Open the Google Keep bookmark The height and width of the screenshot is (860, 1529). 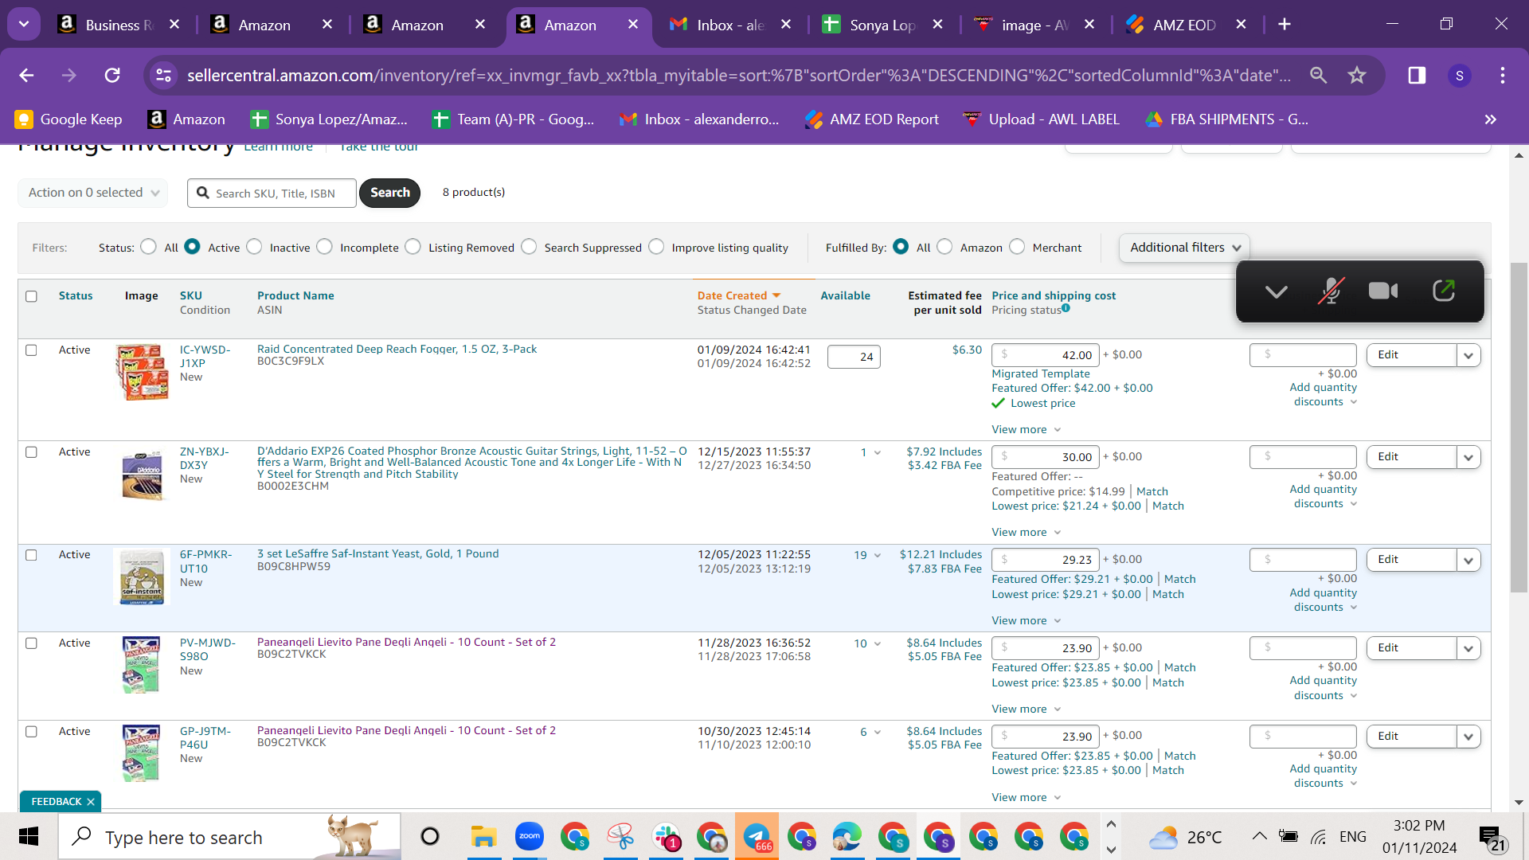[68, 119]
